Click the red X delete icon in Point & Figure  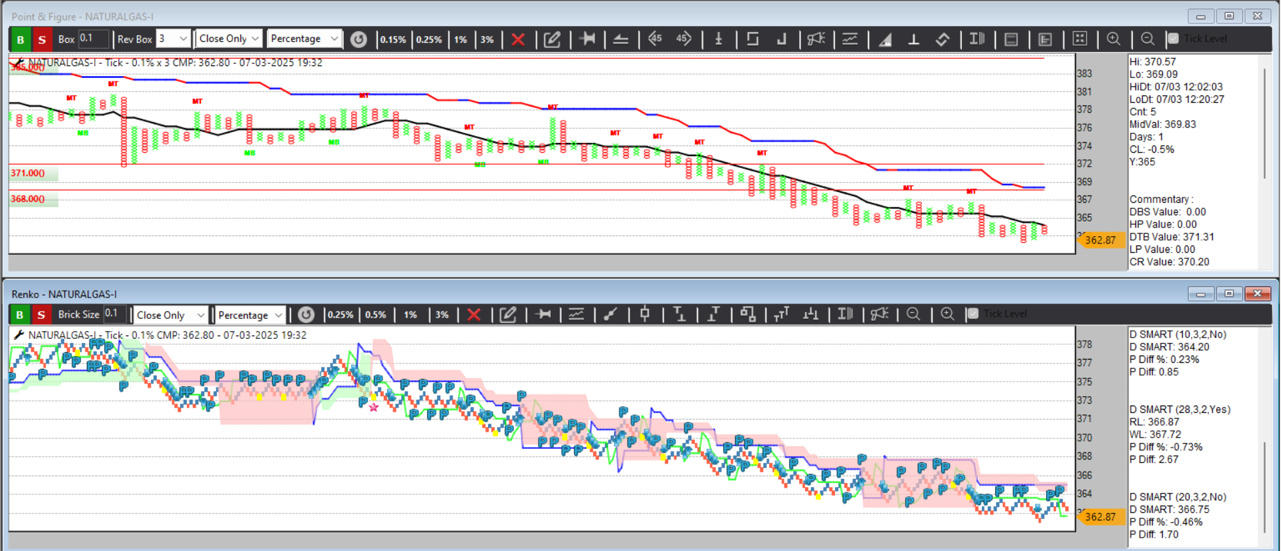tap(518, 39)
